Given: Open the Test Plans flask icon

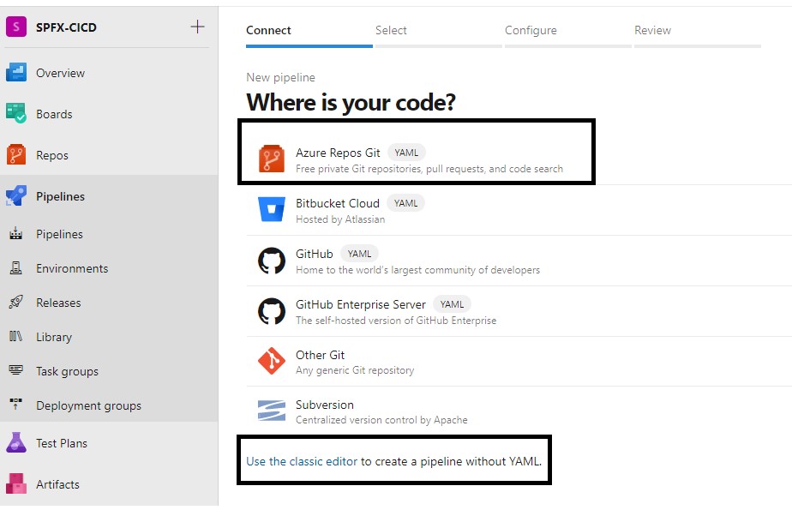Looking at the screenshot, I should [x=16, y=443].
